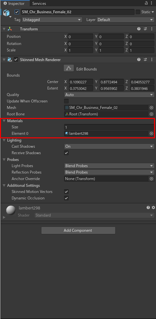The width and height of the screenshot is (156, 319).
Task: Click the Bounds Extent Z field
Action: (x=142, y=89)
